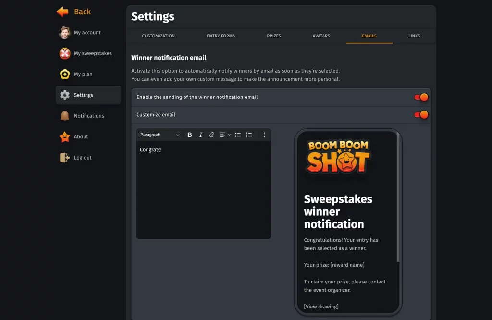Viewport: 492px width, 320px height.
Task: Open the Paragraph style dropdown
Action: (160, 135)
